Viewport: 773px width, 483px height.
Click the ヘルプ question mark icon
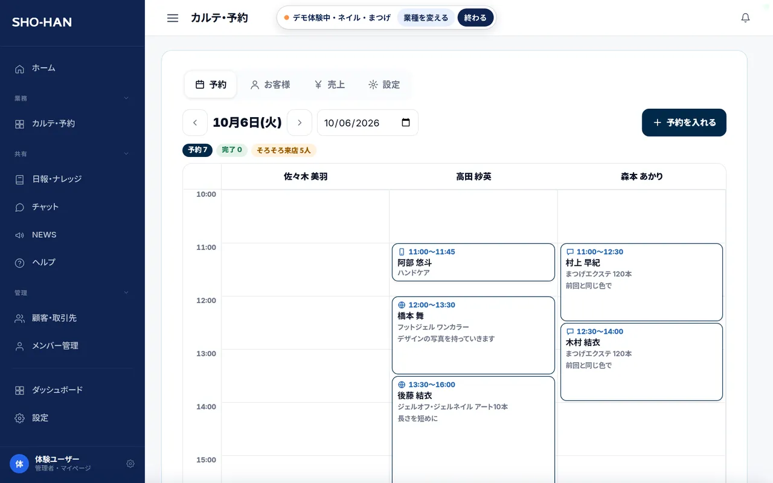click(x=19, y=263)
